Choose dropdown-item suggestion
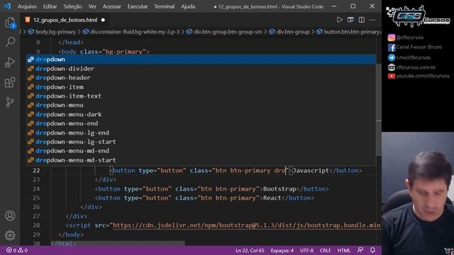The image size is (454, 255). (x=201, y=86)
